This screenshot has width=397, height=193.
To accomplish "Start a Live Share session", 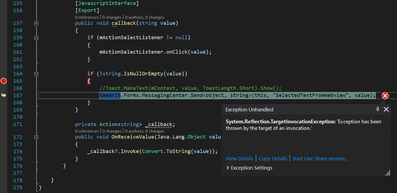I will coord(320,158).
